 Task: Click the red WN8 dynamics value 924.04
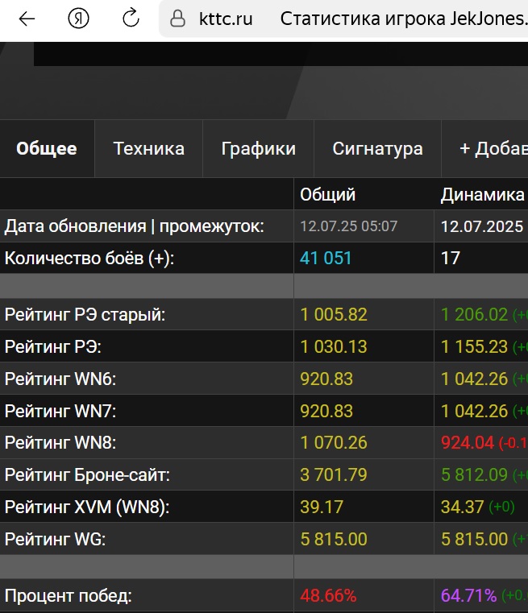tap(467, 443)
